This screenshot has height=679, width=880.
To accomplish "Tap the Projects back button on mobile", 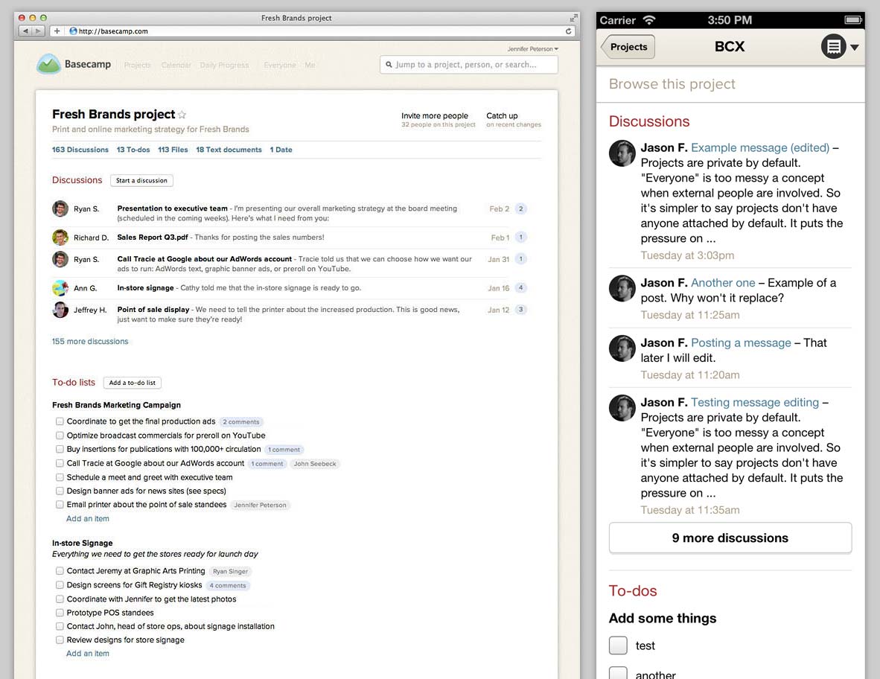I will coord(628,47).
